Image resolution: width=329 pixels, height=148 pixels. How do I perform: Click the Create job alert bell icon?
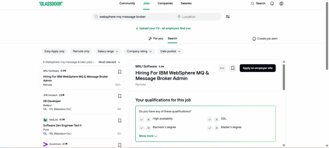click(x=254, y=39)
